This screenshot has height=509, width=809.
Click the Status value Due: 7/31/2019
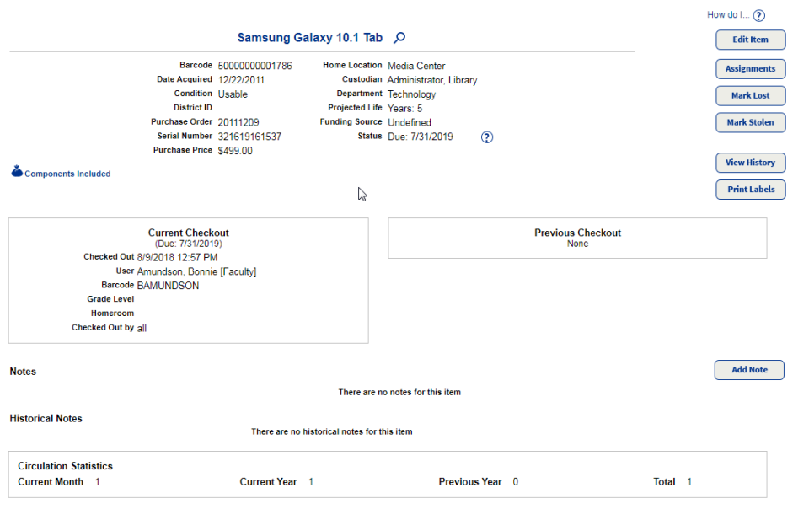pos(421,137)
